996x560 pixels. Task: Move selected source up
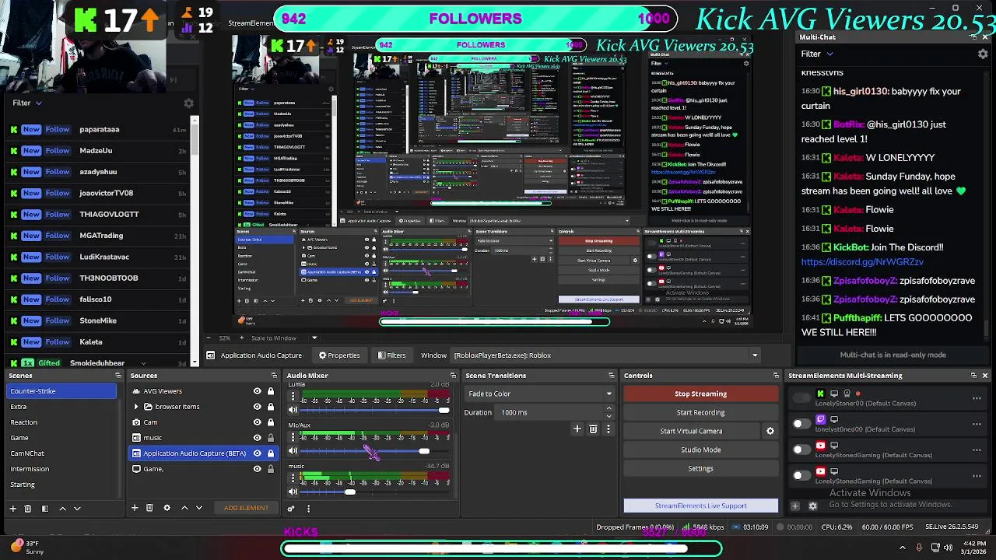(184, 508)
